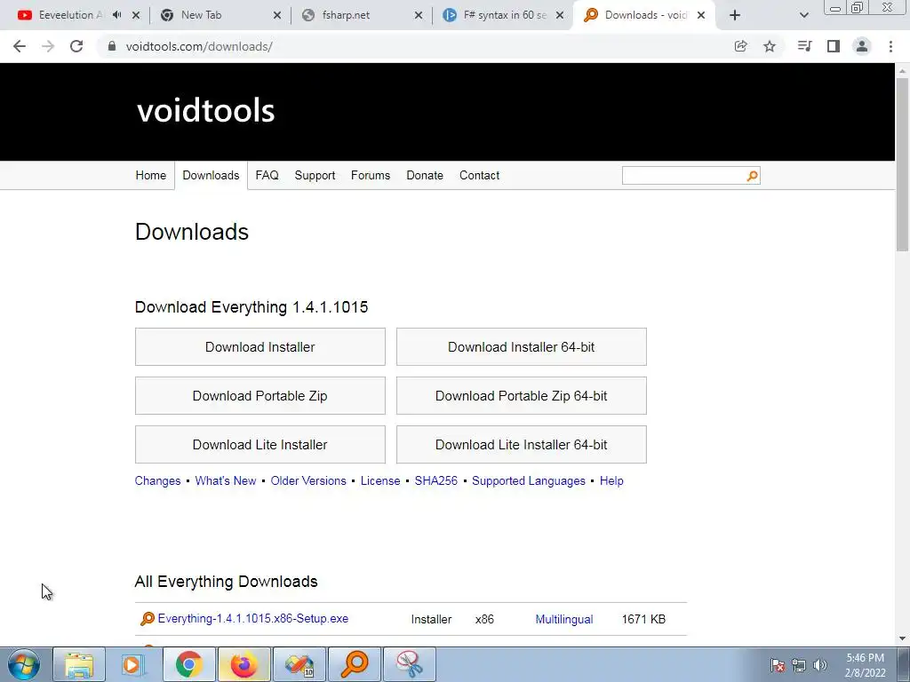Click magnifier icon beside Everything x86 Setup
The width and height of the screenshot is (910, 682).
pyautogui.click(x=148, y=619)
